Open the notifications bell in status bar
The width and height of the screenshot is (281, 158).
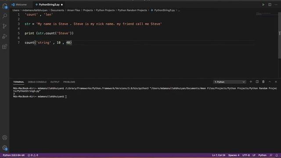click(277, 155)
